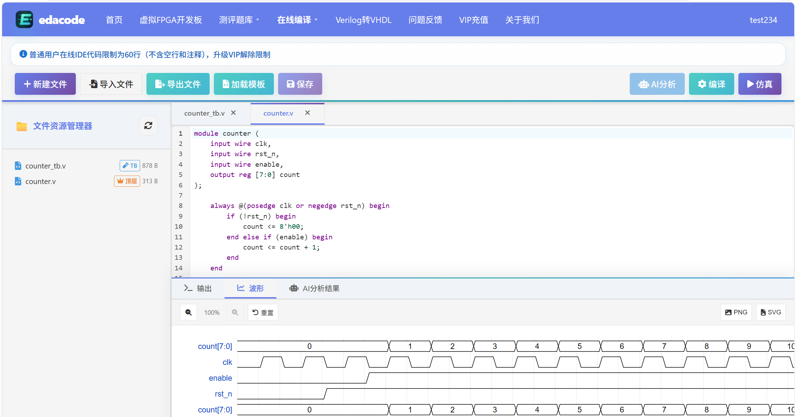
Task: Reset waveform zoom with 重置 button
Action: coord(263,312)
